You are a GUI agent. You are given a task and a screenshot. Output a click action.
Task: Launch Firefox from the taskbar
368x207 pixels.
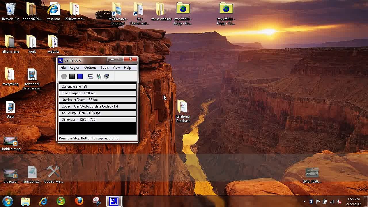pyautogui.click(x=79, y=201)
